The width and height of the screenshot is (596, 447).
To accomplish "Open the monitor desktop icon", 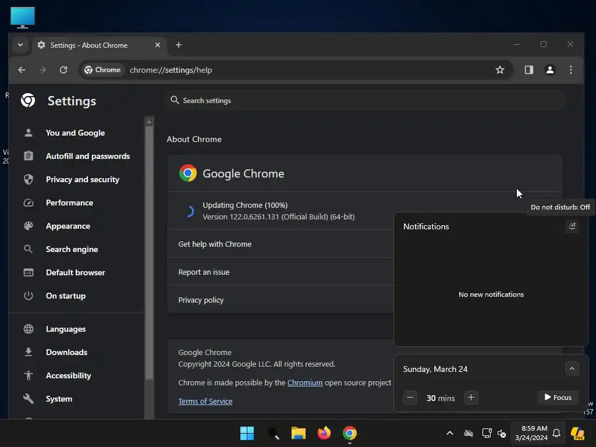I will pos(23,17).
